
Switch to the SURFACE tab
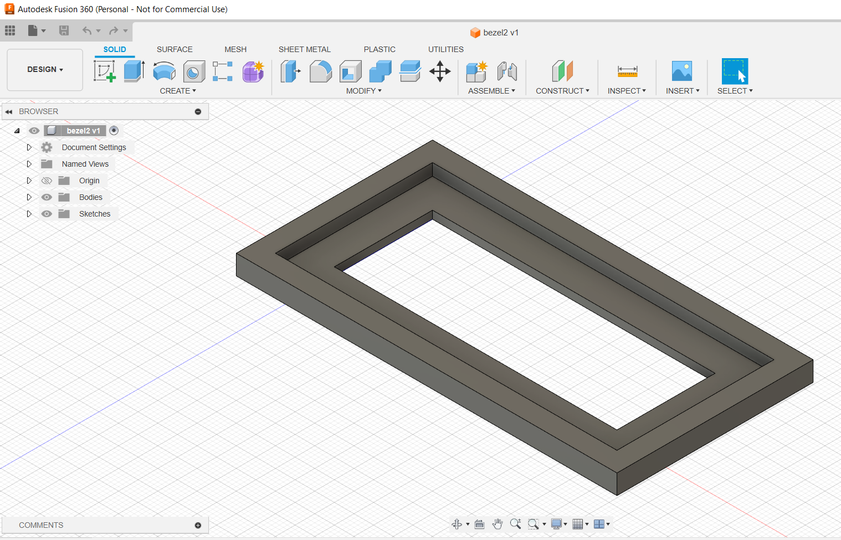coord(175,49)
